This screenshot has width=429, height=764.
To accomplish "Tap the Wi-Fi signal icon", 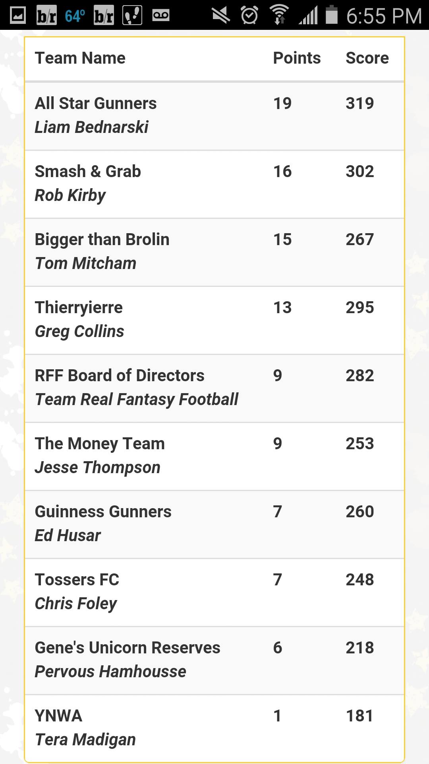I will point(279,15).
